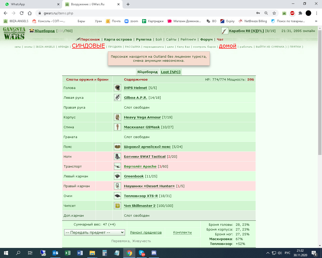The height and width of the screenshot is (258, 322).
Task: Switch to the WhatsApp browser tab
Action: tap(31, 4)
